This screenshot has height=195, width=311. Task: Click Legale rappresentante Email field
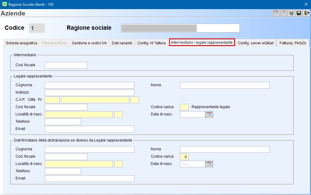tap(90, 129)
